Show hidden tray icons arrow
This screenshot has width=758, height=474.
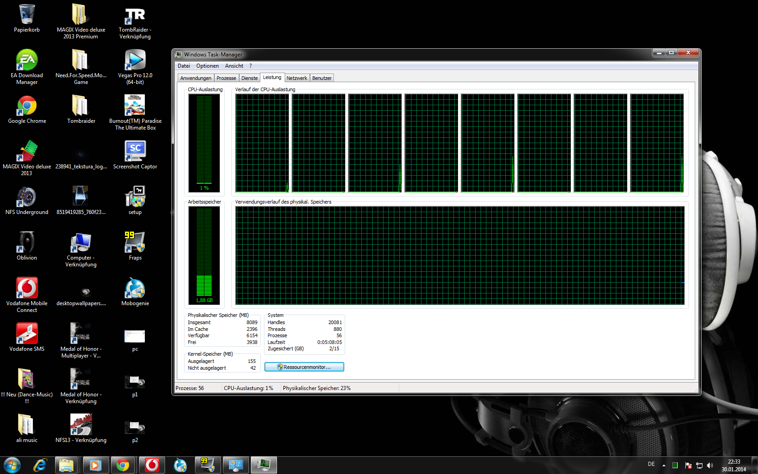664,465
